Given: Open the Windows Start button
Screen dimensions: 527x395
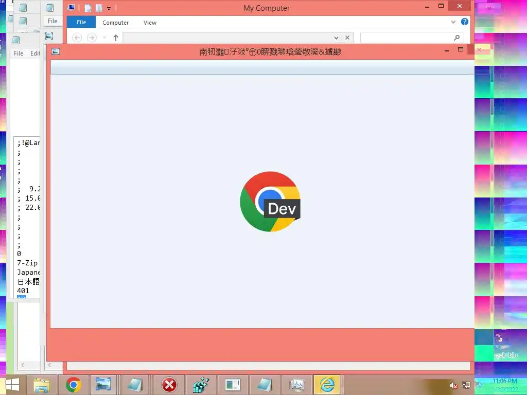Looking at the screenshot, I should (13, 385).
